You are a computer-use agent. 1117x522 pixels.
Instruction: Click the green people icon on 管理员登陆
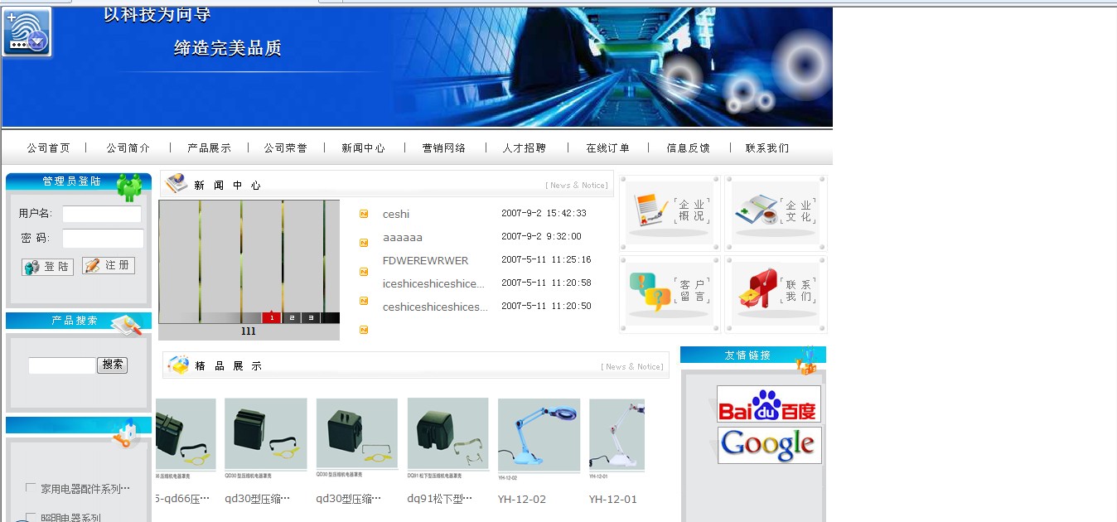128,187
